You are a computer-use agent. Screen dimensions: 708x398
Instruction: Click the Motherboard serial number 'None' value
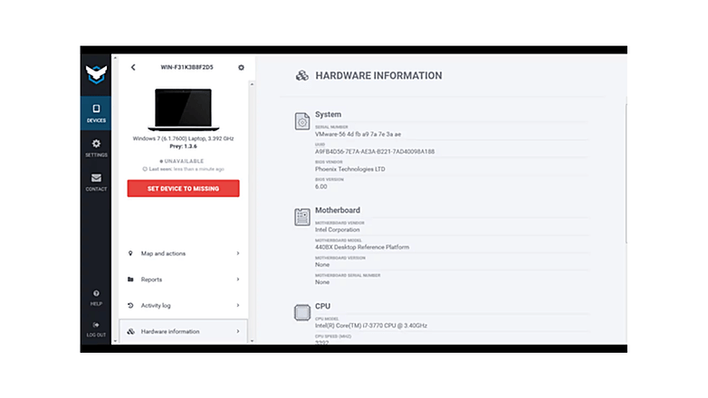point(322,282)
